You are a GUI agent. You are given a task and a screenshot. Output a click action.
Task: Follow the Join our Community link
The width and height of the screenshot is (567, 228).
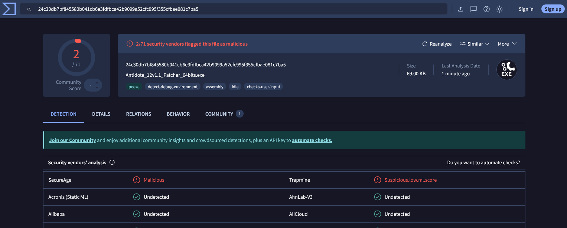[x=72, y=140]
